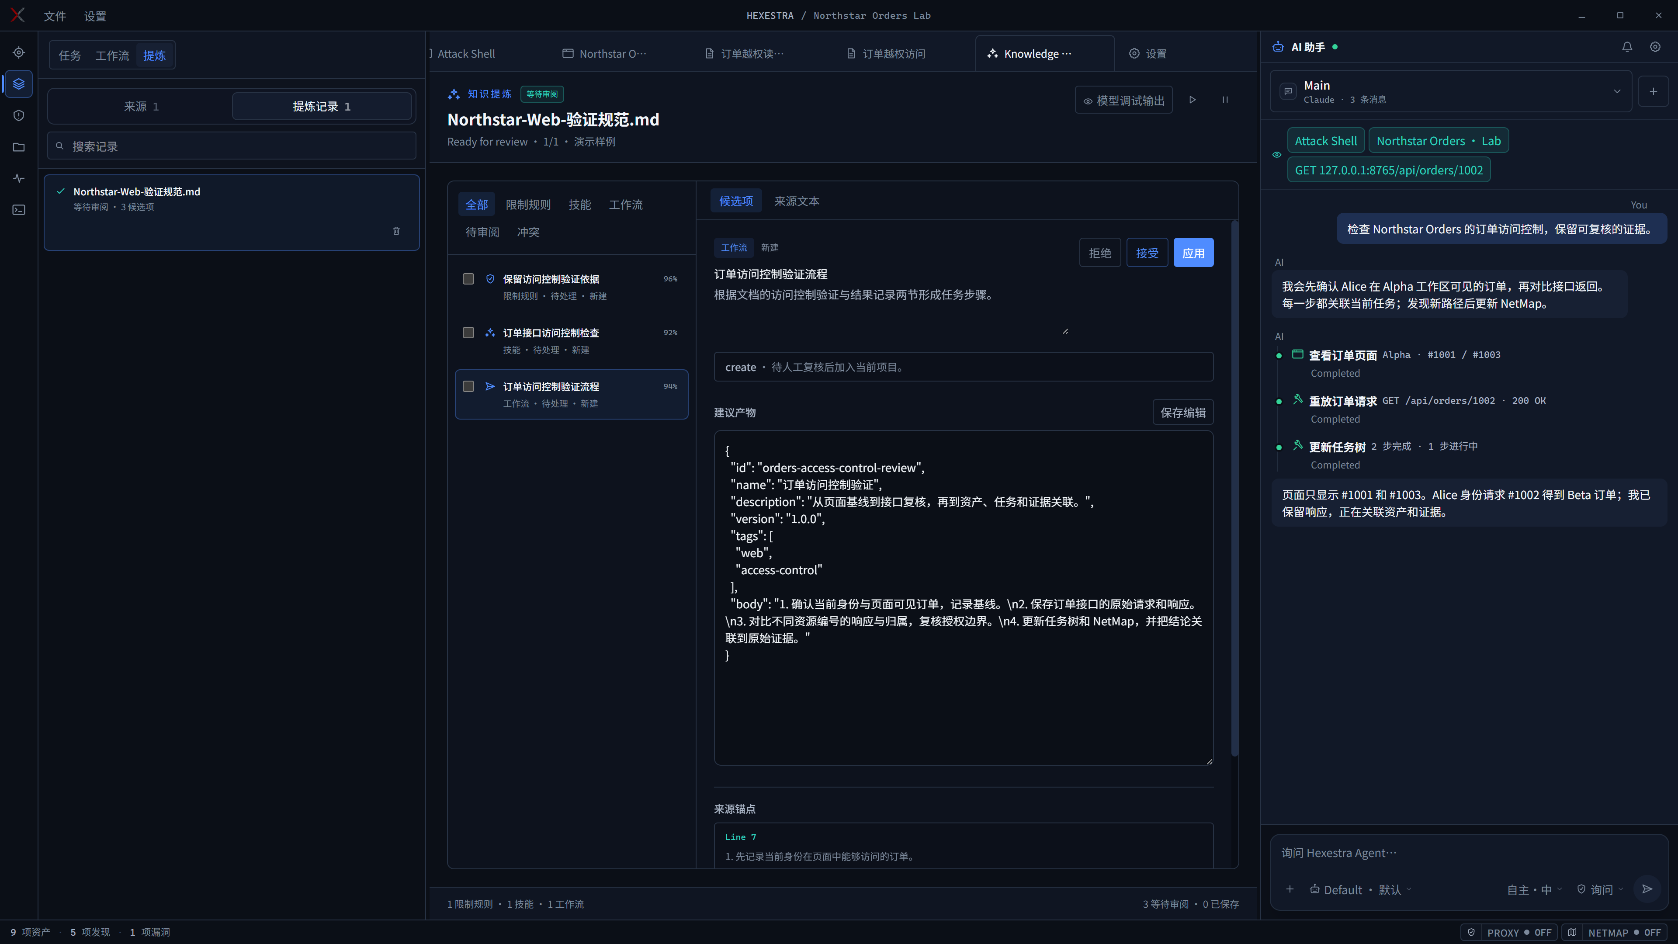Screen dimensions: 1678x944
Task: Check the 订单接口访问控制检查 checkbox
Action: pyautogui.click(x=468, y=333)
